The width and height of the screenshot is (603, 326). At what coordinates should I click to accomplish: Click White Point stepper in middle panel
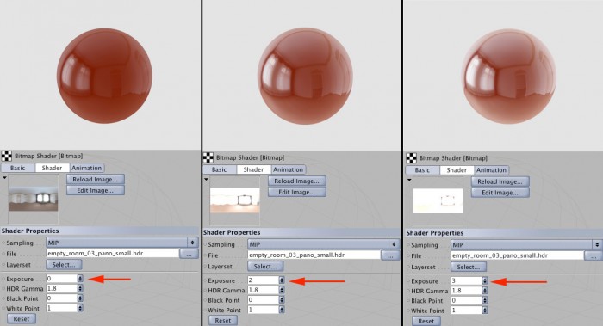282,310
